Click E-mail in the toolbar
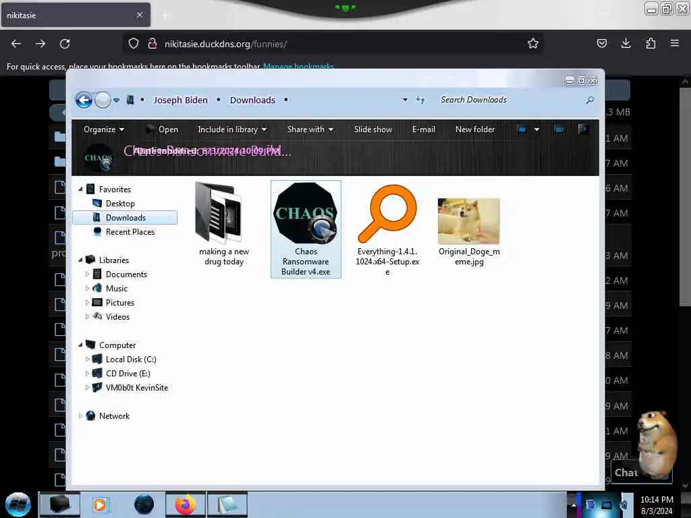Viewport: 691px width, 518px height. tap(424, 129)
